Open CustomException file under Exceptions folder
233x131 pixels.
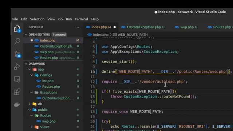coord(54,98)
